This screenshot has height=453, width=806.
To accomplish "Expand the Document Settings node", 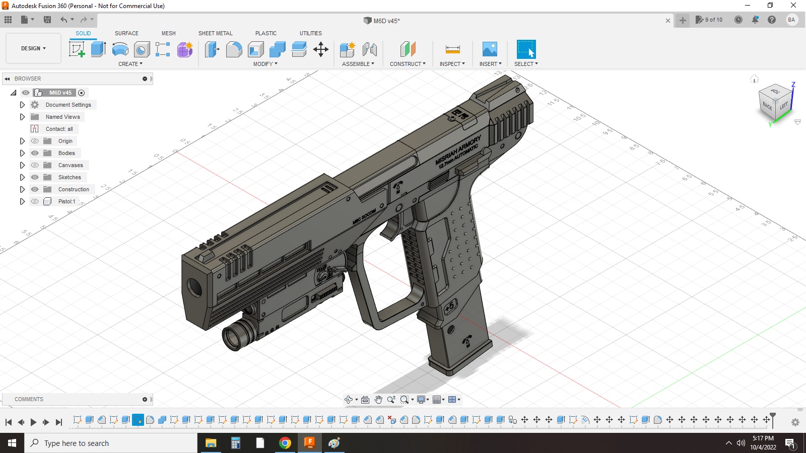I will point(22,105).
